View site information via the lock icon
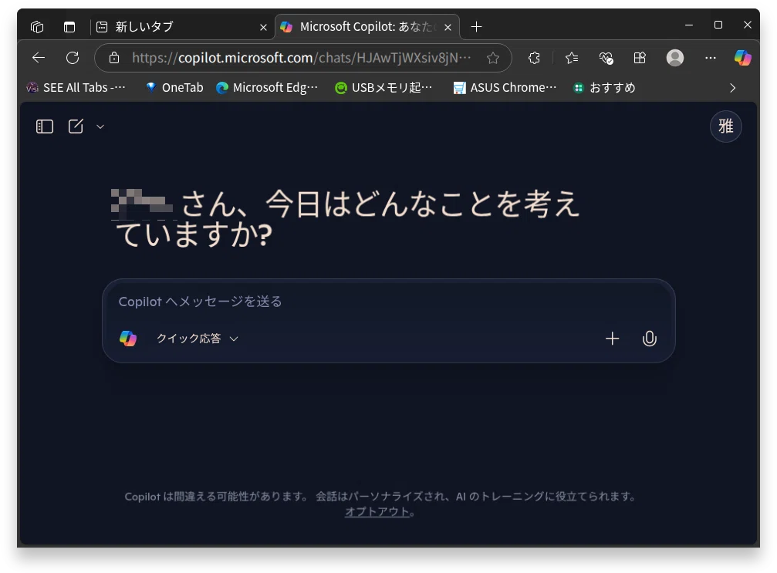Image resolution: width=777 pixels, height=573 pixels. point(114,58)
